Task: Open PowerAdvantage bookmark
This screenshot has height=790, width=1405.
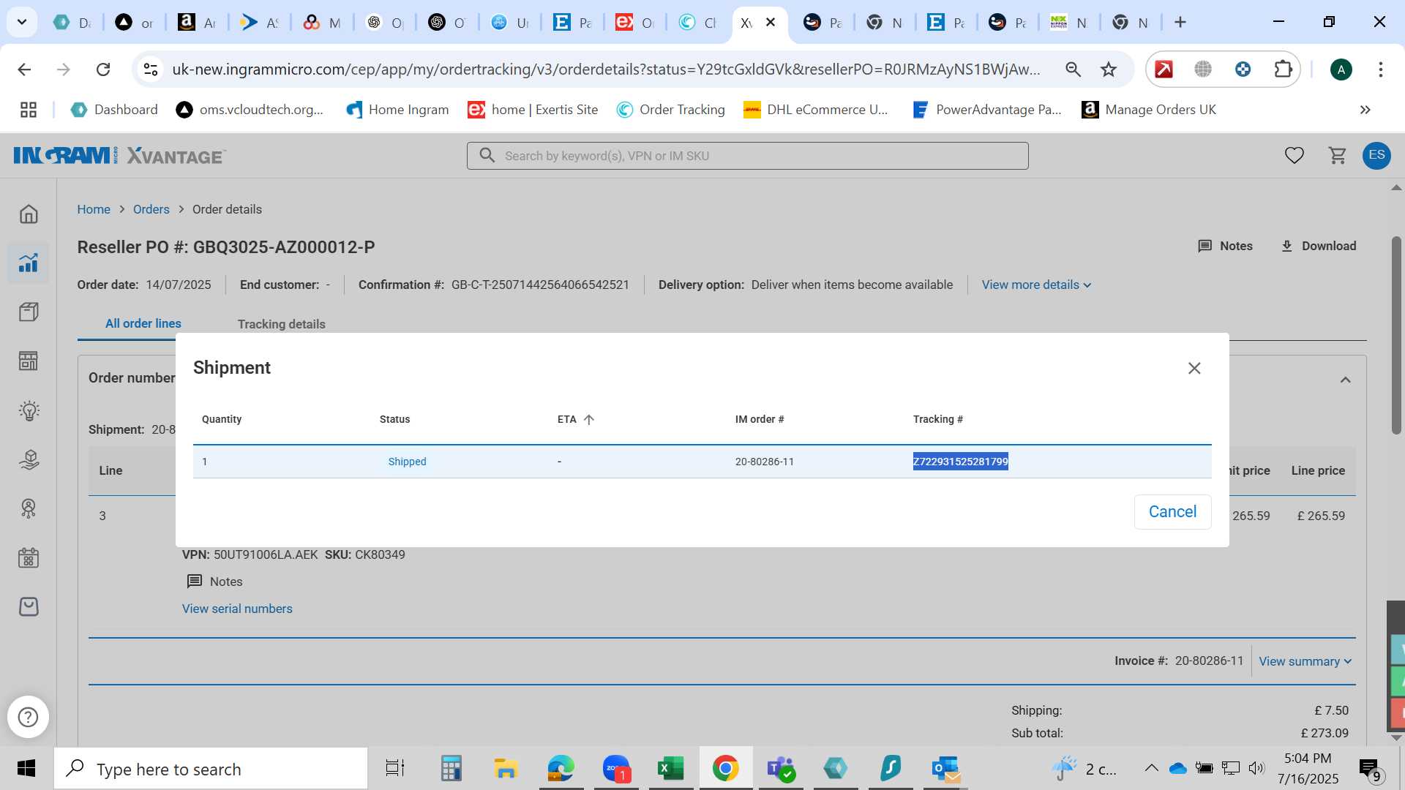Action: [x=986, y=110]
